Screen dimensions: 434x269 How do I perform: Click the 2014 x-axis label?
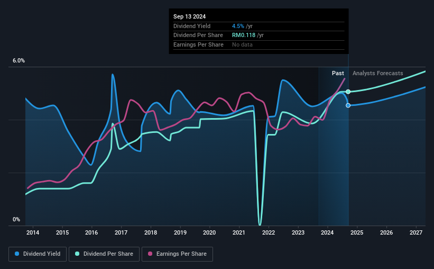click(x=33, y=232)
